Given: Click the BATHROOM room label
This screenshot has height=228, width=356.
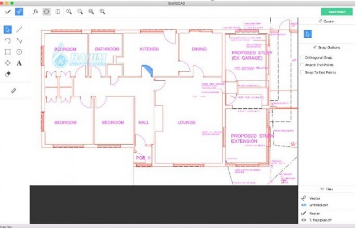Looking at the screenshot, I should tap(107, 49).
